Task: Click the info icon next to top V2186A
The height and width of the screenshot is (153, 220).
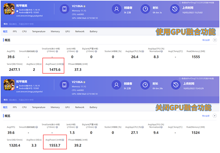Action: [85, 6]
